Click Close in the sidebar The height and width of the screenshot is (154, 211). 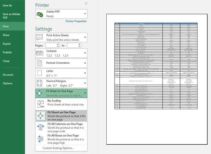pos(13,61)
